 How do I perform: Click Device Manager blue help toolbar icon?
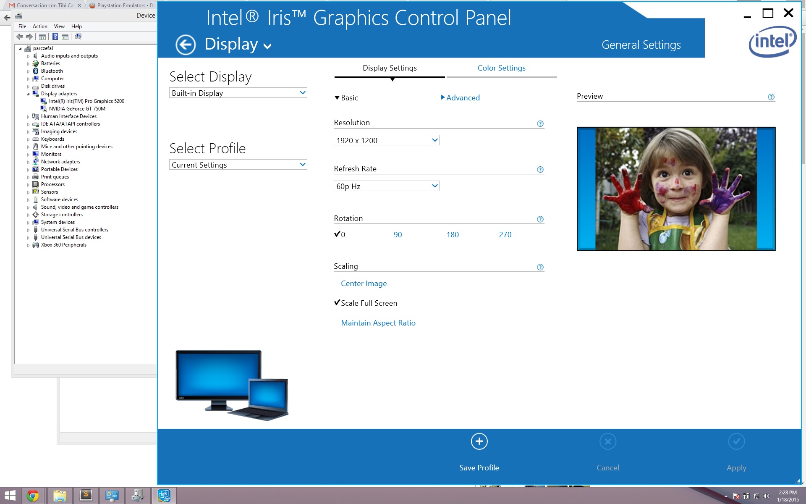[x=55, y=37]
